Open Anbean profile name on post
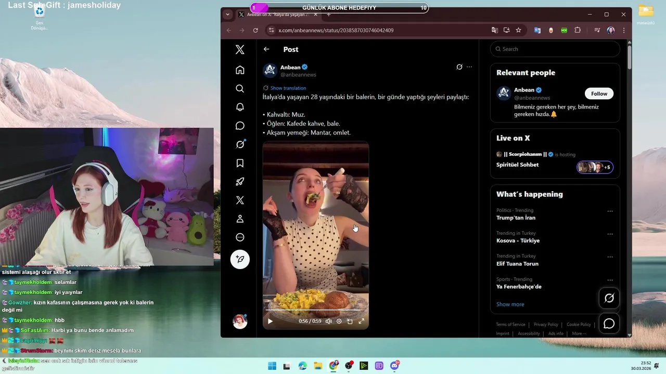Image resolution: width=666 pixels, height=374 pixels. pyautogui.click(x=290, y=67)
